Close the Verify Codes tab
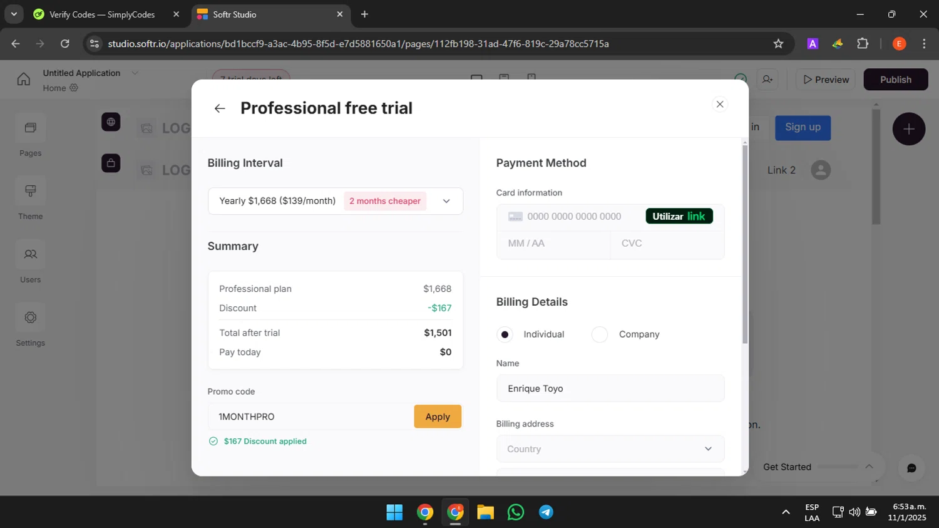 click(x=176, y=14)
